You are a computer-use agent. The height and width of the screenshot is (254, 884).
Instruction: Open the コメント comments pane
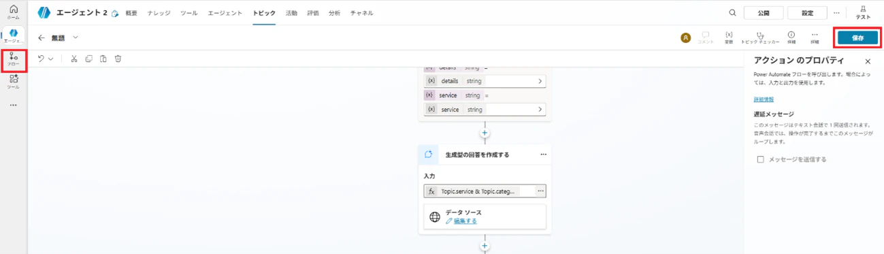coord(706,38)
